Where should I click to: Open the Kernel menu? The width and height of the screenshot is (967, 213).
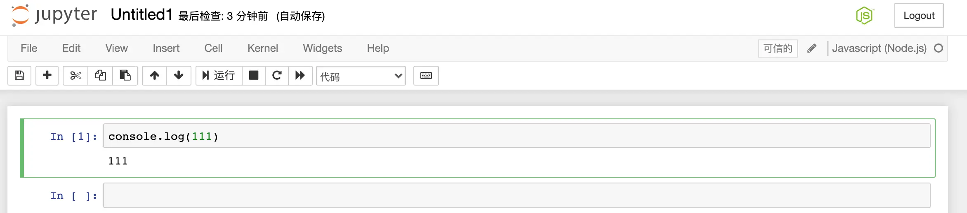coord(263,48)
